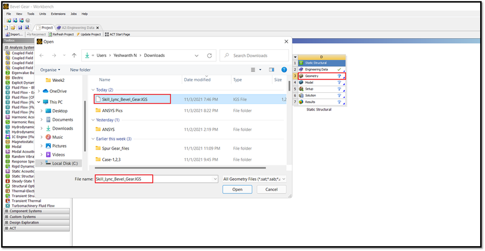485x251 pixels.
Task: Click the New project icon in Workbench toolbar
Action: [6, 27]
